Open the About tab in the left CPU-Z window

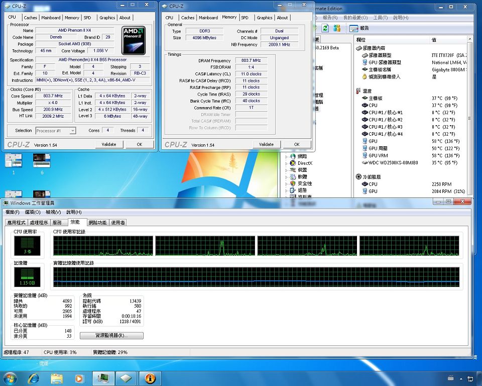coord(125,18)
